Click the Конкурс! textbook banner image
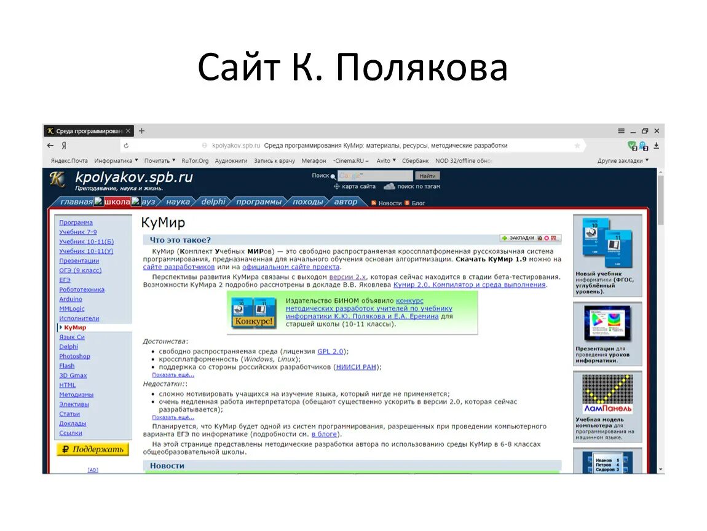This screenshot has width=707, height=531. [x=254, y=312]
